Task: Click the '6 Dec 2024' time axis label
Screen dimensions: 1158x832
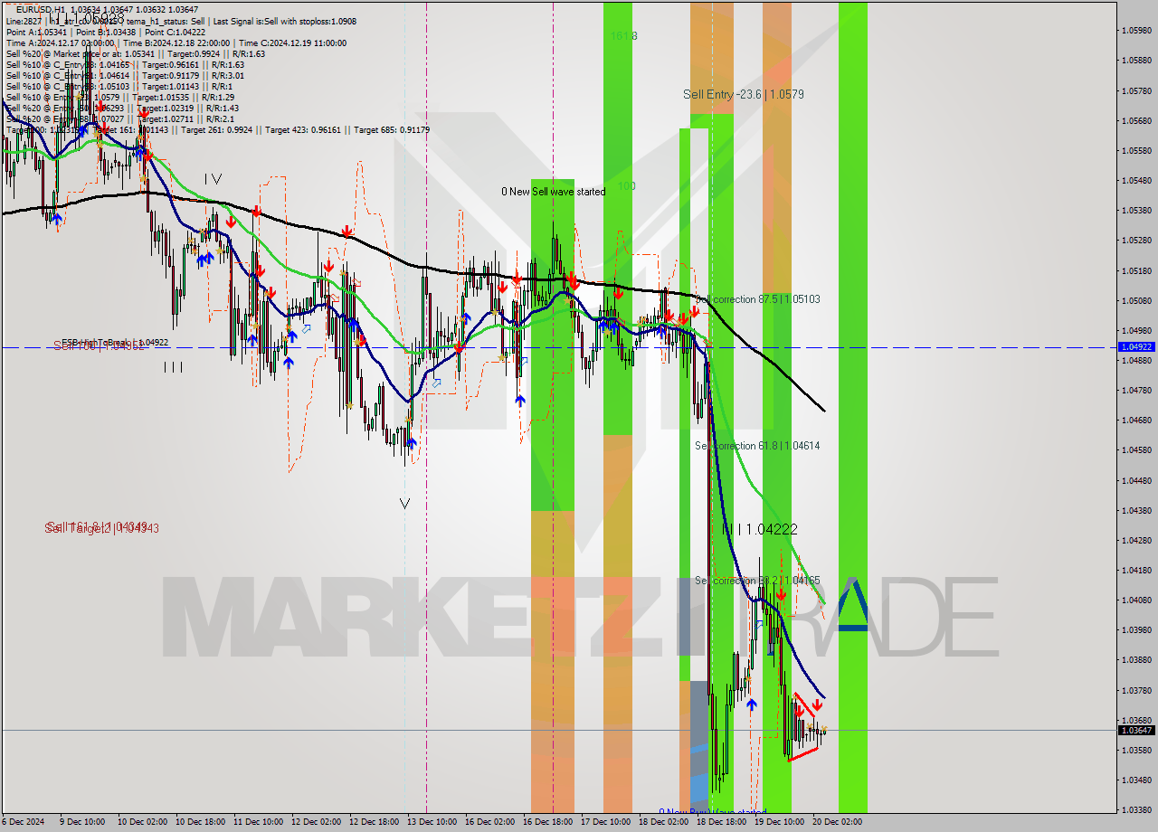Action: click(x=24, y=822)
